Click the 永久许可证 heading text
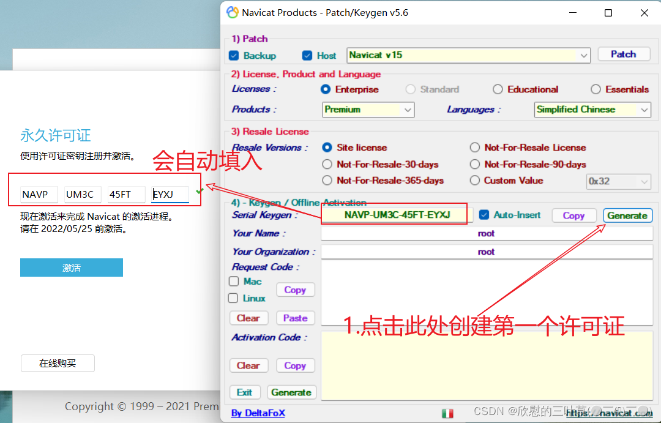The width and height of the screenshot is (661, 423). point(56,135)
